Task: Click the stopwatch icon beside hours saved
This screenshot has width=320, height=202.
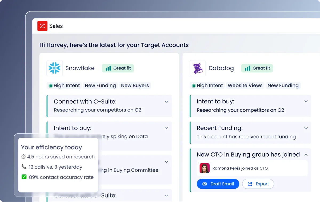Action: pos(23,157)
